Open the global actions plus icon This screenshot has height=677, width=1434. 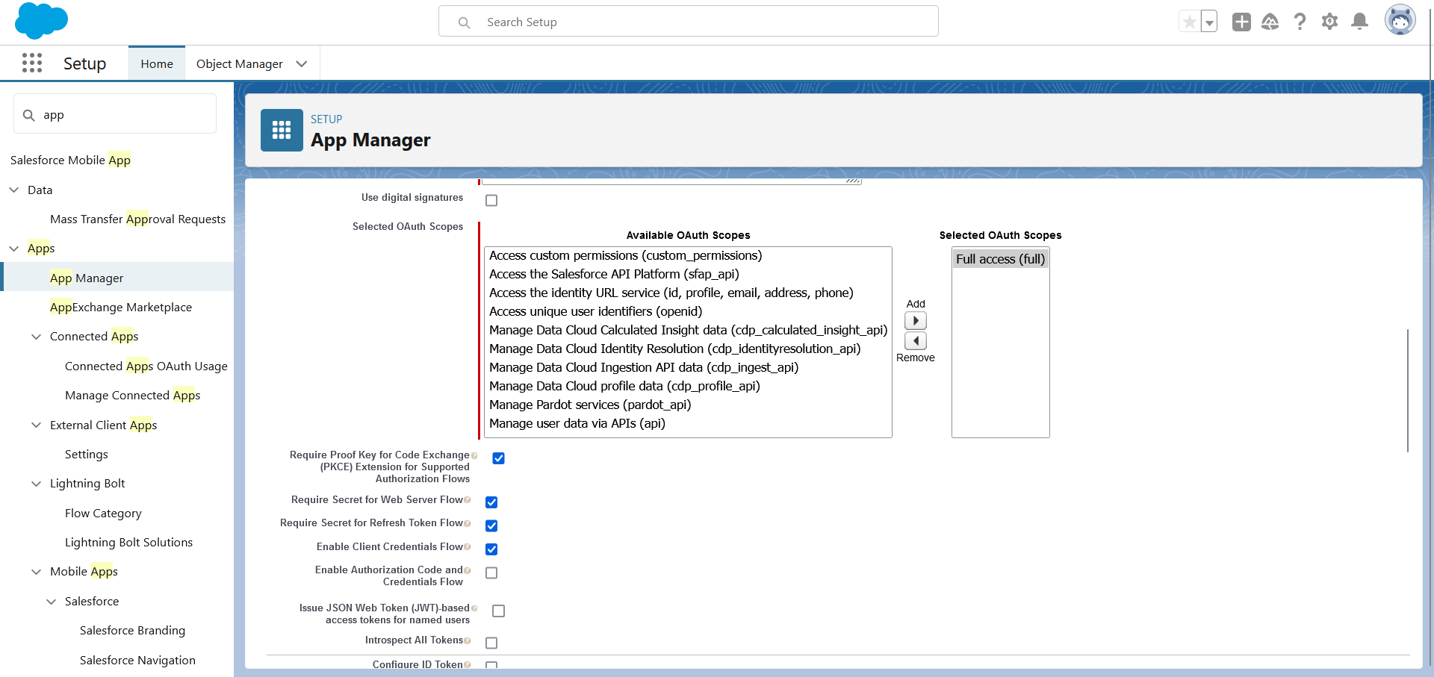click(1241, 22)
